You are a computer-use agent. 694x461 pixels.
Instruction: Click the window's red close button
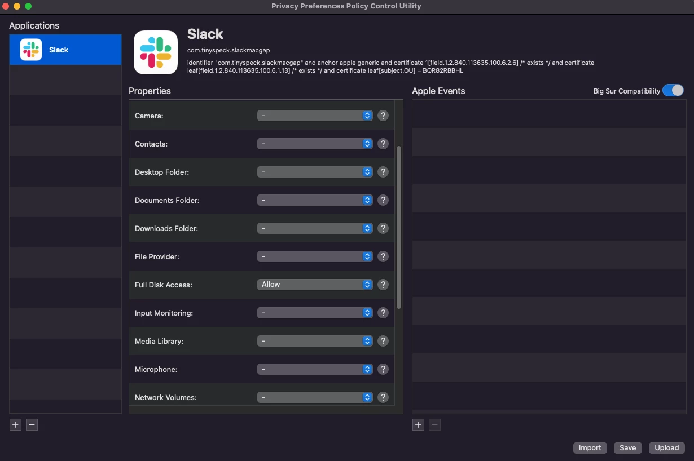[6, 6]
